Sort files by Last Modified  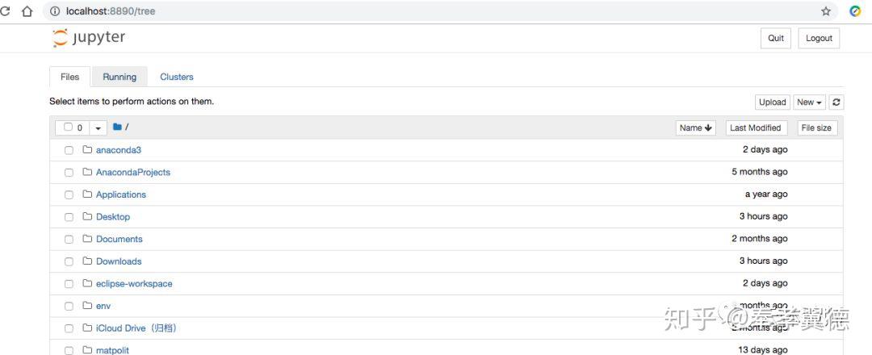tap(755, 128)
